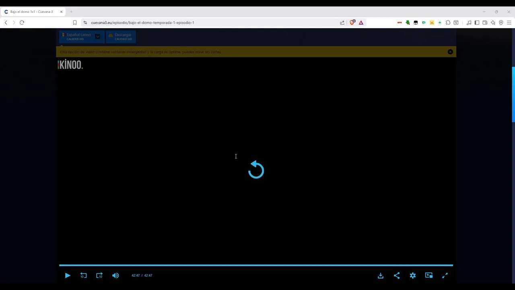Viewport: 515px width, 290px height.
Task: Click the Descargar Calidad HD button
Action: click(121, 37)
